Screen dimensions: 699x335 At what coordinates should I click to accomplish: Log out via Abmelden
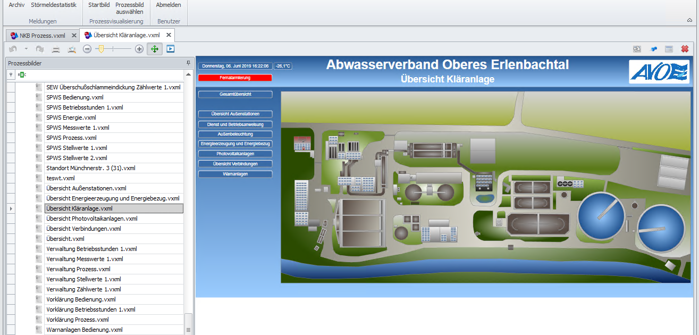169,5
